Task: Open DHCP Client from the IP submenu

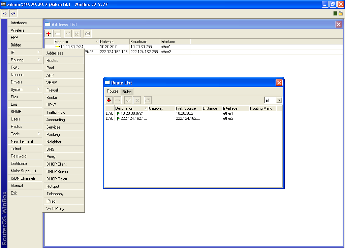Action: tap(64, 164)
